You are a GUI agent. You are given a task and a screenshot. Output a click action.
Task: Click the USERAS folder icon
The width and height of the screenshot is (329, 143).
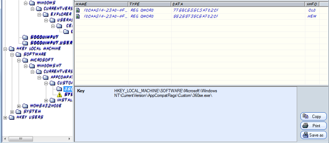point(53,20)
